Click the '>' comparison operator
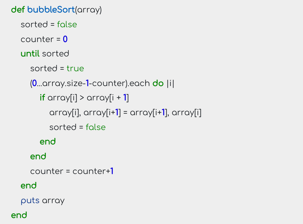The image size is (303, 224). pos(82,98)
